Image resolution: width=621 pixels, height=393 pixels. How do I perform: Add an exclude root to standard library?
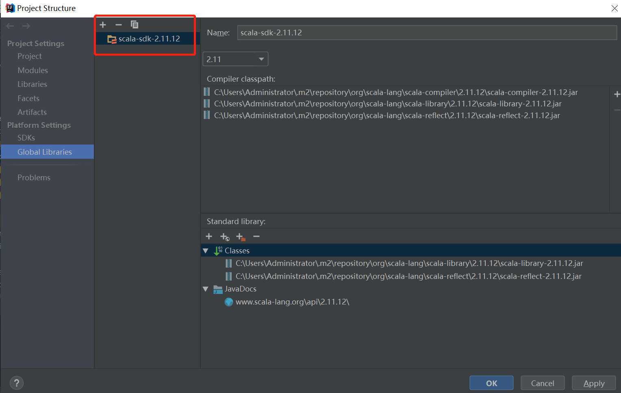(x=241, y=237)
